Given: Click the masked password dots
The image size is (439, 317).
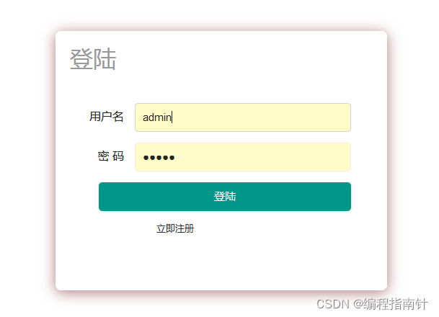Looking at the screenshot, I should click(159, 158).
